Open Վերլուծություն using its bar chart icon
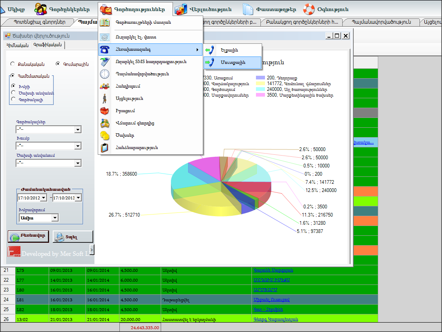The height and width of the screenshot is (332, 442). (x=181, y=9)
